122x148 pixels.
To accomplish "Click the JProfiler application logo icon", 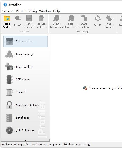I will (x=5, y=5).
